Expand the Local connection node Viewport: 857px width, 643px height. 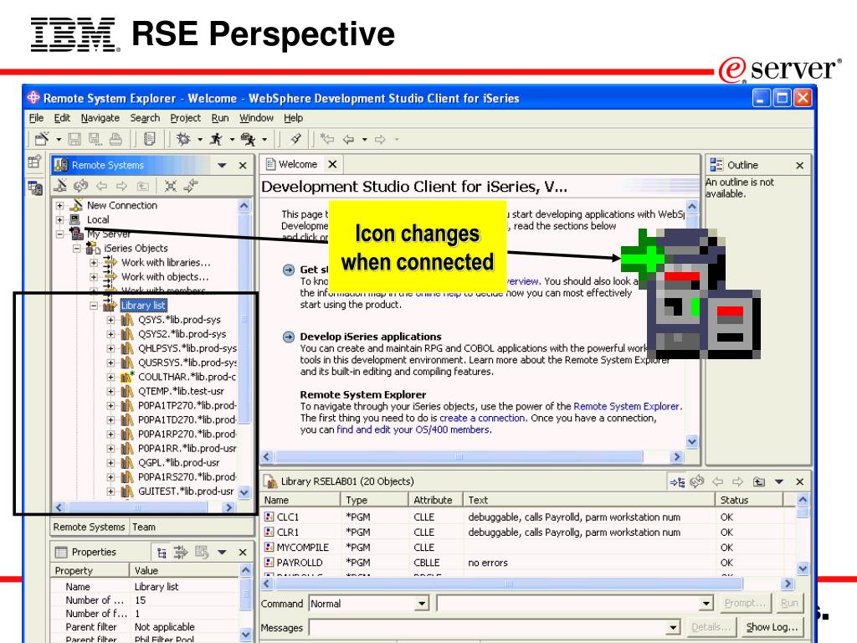(59, 220)
